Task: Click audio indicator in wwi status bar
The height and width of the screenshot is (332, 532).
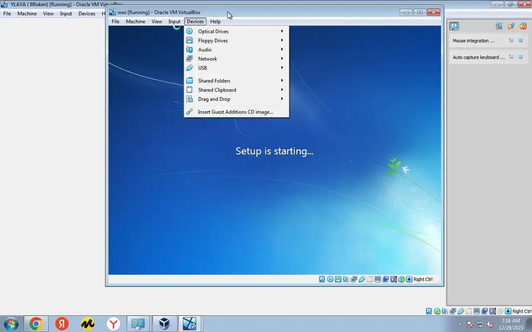Action: click(346, 279)
